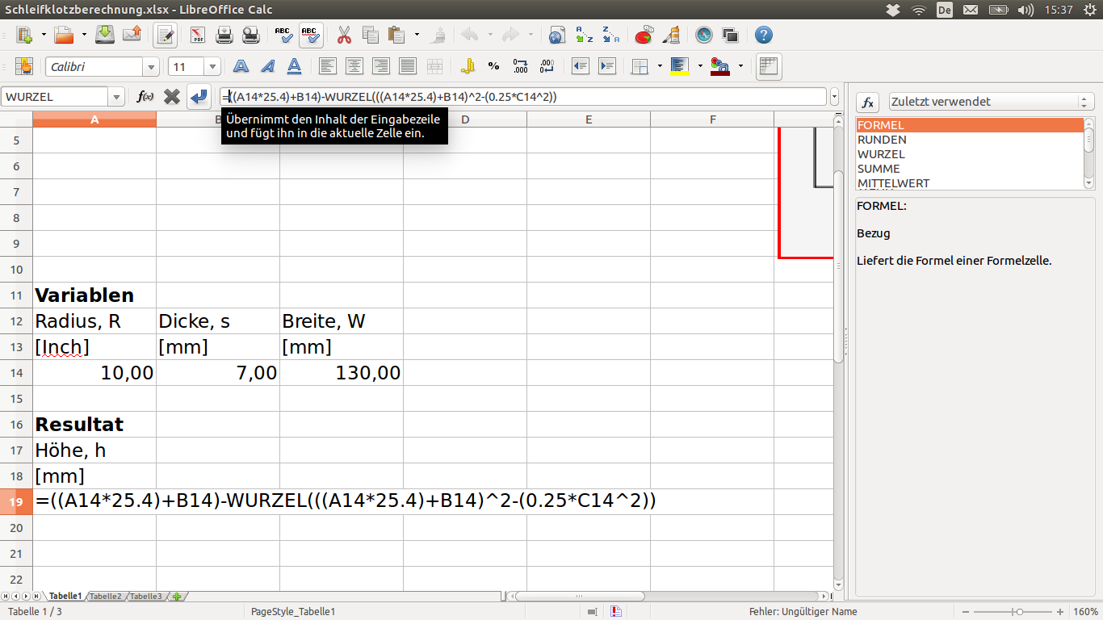Open Function Wizard f(x) button
This screenshot has height=620, width=1103.
point(145,97)
